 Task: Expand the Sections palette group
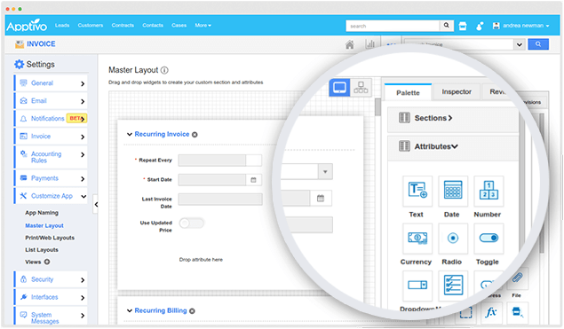pos(433,118)
